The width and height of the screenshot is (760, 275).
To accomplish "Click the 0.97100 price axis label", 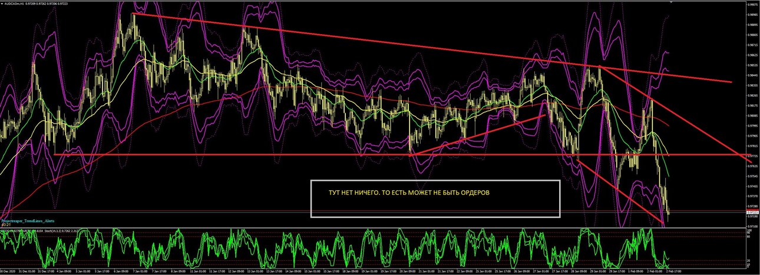I will tap(752, 226).
